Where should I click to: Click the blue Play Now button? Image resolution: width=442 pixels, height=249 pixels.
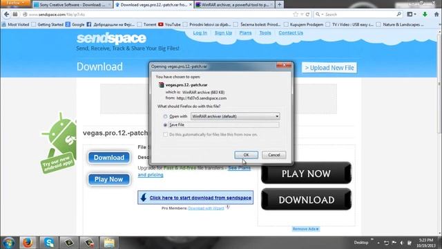point(109,179)
